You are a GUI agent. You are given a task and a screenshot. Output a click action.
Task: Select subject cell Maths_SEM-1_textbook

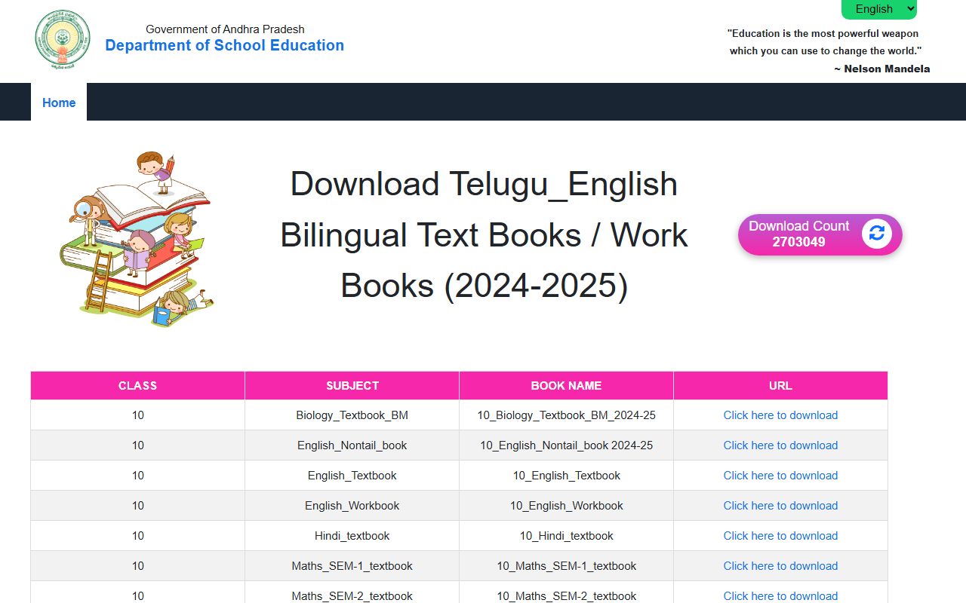click(352, 566)
